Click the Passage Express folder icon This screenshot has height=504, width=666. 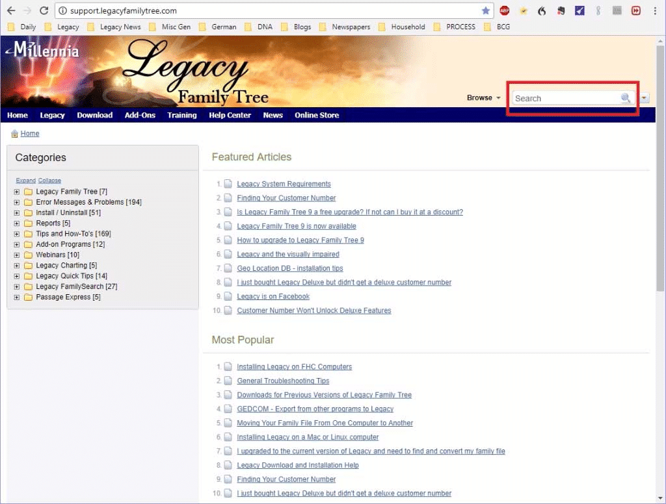click(x=29, y=297)
